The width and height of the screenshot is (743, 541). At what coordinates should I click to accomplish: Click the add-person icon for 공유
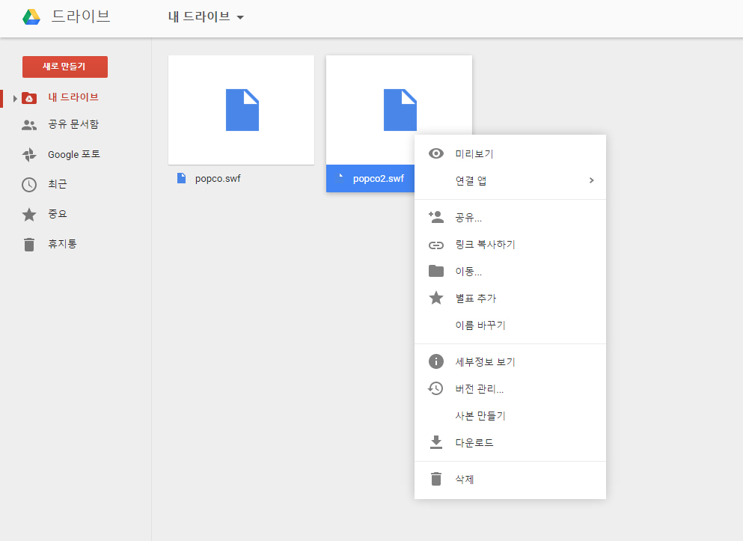pyautogui.click(x=435, y=217)
